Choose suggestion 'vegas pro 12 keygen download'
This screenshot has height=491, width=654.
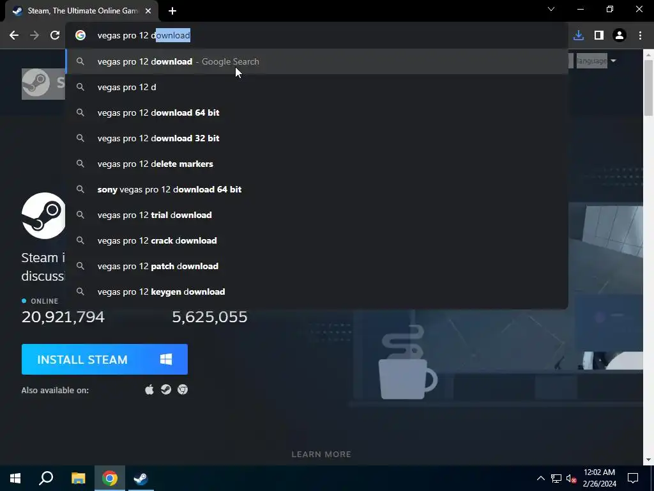pos(317,292)
